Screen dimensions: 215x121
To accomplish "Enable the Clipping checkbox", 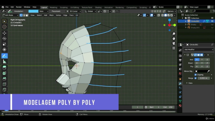I will tap(196, 75).
